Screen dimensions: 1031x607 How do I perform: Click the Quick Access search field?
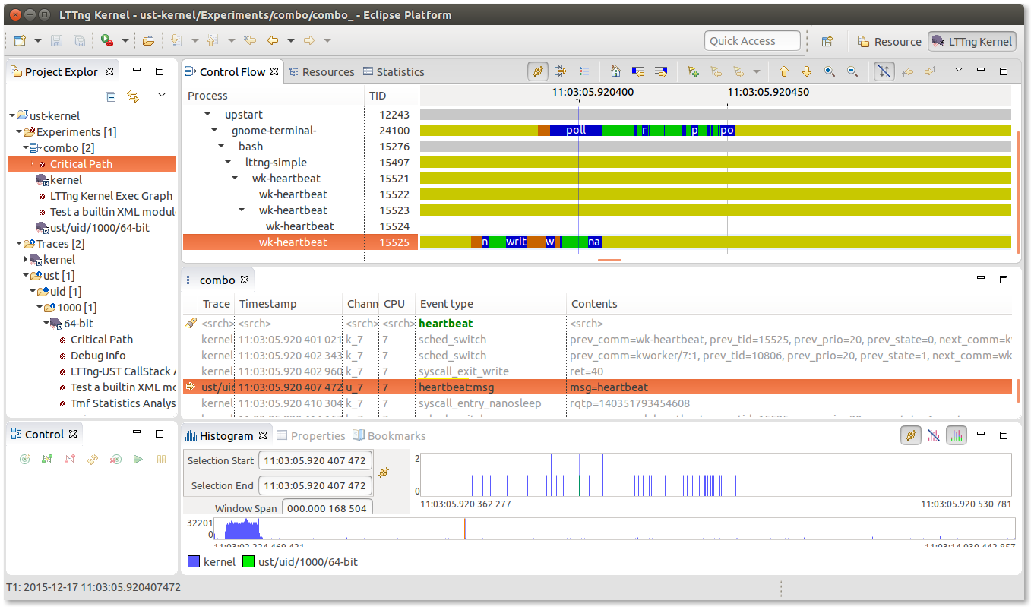pos(753,41)
